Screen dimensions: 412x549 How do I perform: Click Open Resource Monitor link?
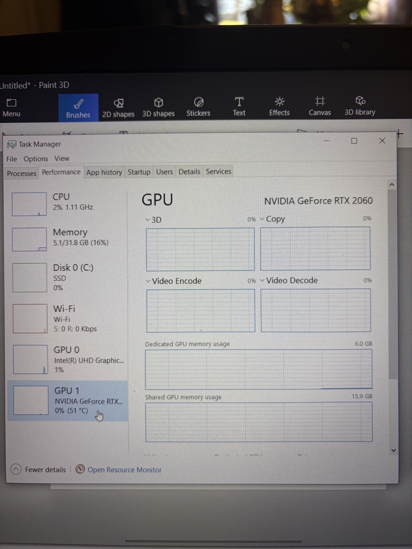pos(124,469)
